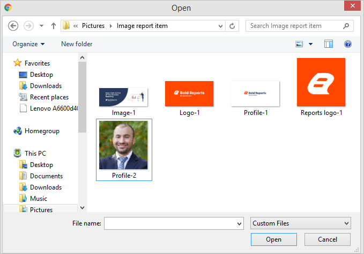Open the Organize menu
This screenshot has width=364, height=254.
(x=28, y=44)
